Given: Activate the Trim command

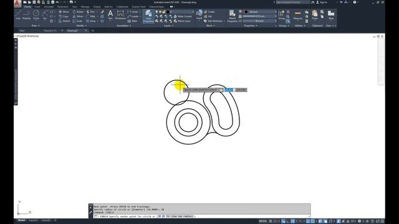Looking at the screenshot, I should click(90, 12).
